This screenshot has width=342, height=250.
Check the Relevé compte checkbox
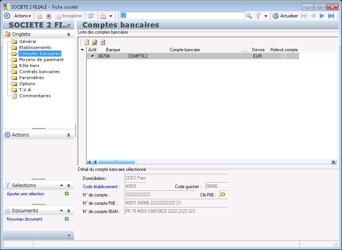click(x=284, y=56)
